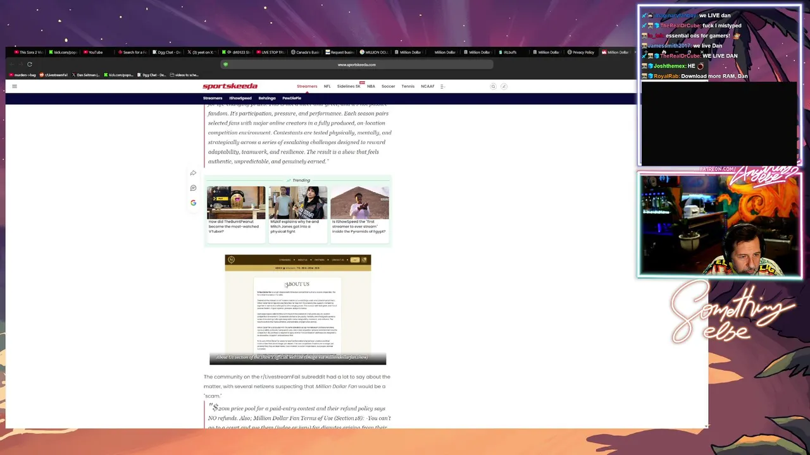Open the Tennis section

pos(408,87)
